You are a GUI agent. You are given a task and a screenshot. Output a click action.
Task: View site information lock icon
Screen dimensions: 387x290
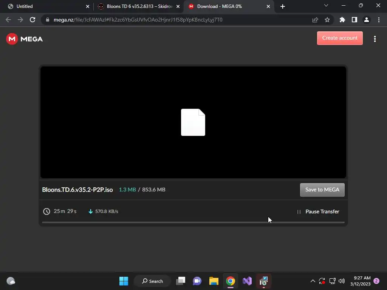[48, 20]
